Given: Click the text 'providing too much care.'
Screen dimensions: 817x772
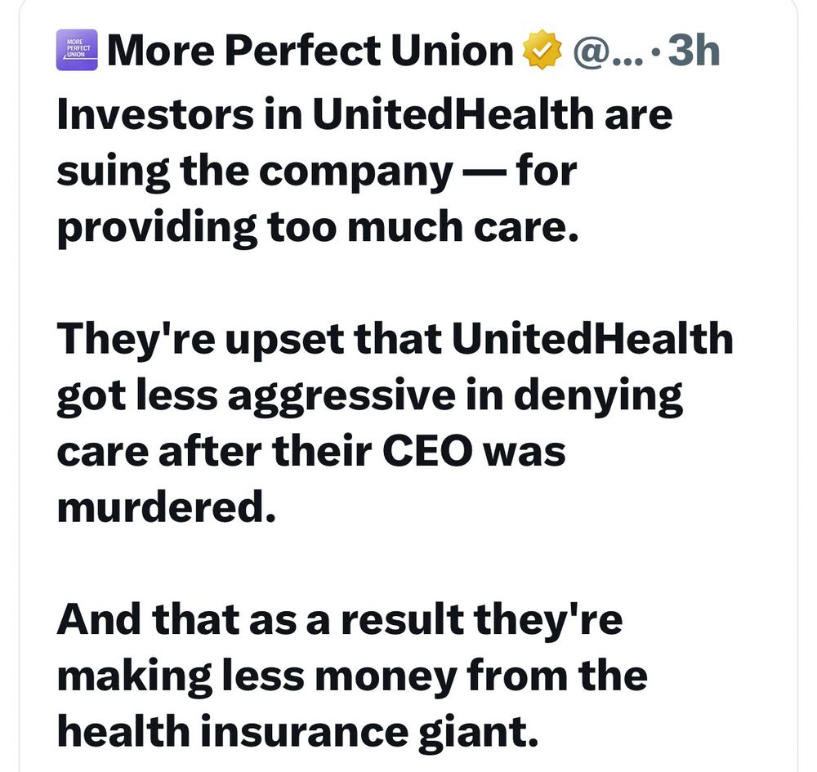Looking at the screenshot, I should [x=317, y=228].
